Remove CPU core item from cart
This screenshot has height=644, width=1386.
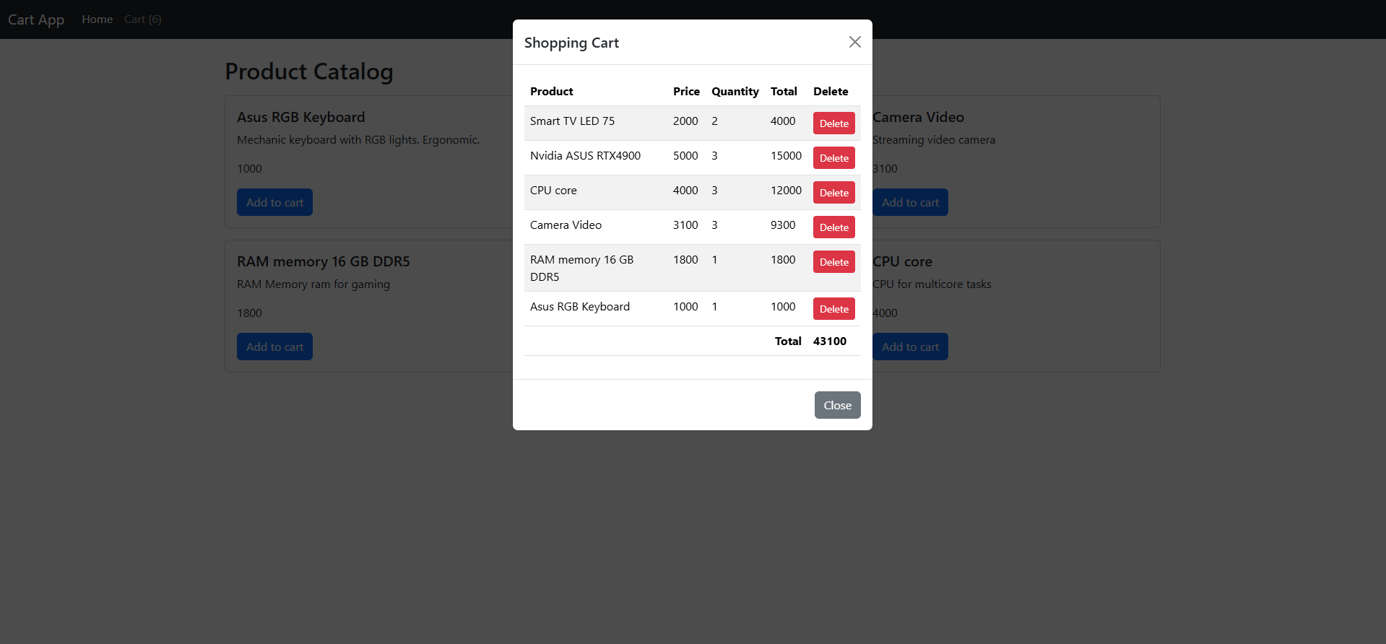pos(833,193)
